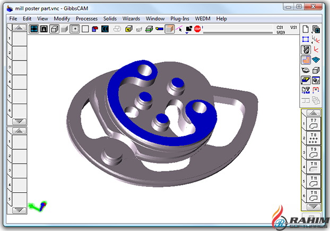Toggle the highlighted orange machining palette button

(x=306, y=60)
